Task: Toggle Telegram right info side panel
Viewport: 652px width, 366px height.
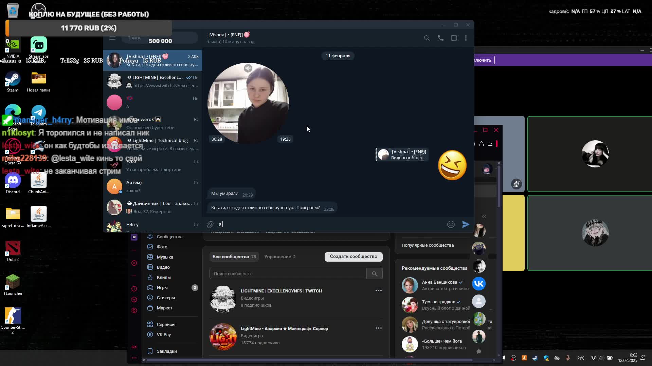Action: 454,38
